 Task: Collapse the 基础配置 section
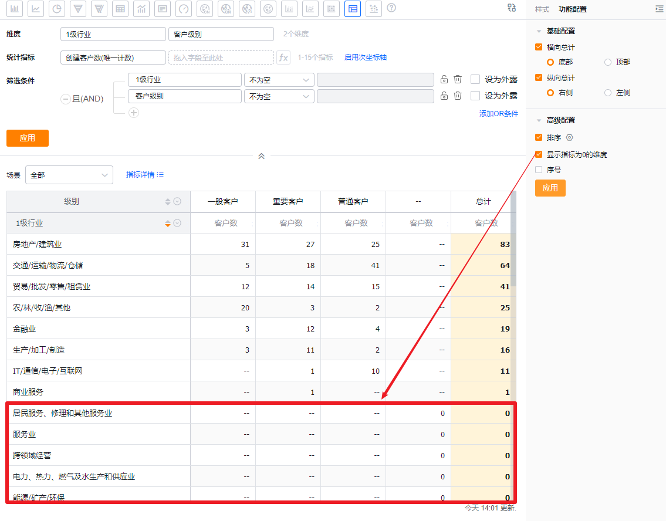pyautogui.click(x=539, y=32)
